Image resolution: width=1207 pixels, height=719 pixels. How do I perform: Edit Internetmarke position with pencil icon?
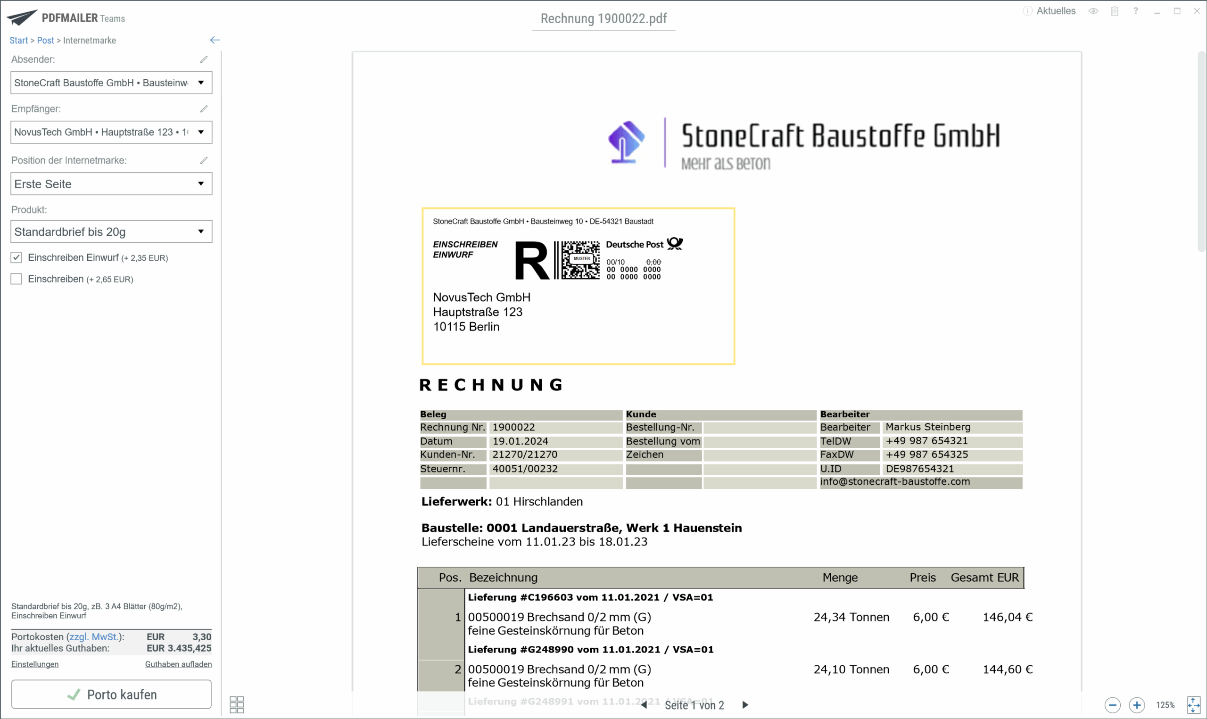pyautogui.click(x=204, y=160)
